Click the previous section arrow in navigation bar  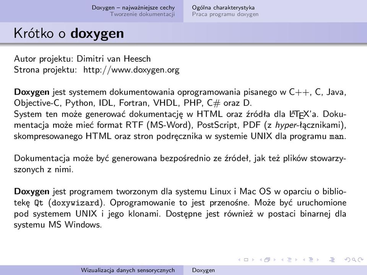coord(304,260)
